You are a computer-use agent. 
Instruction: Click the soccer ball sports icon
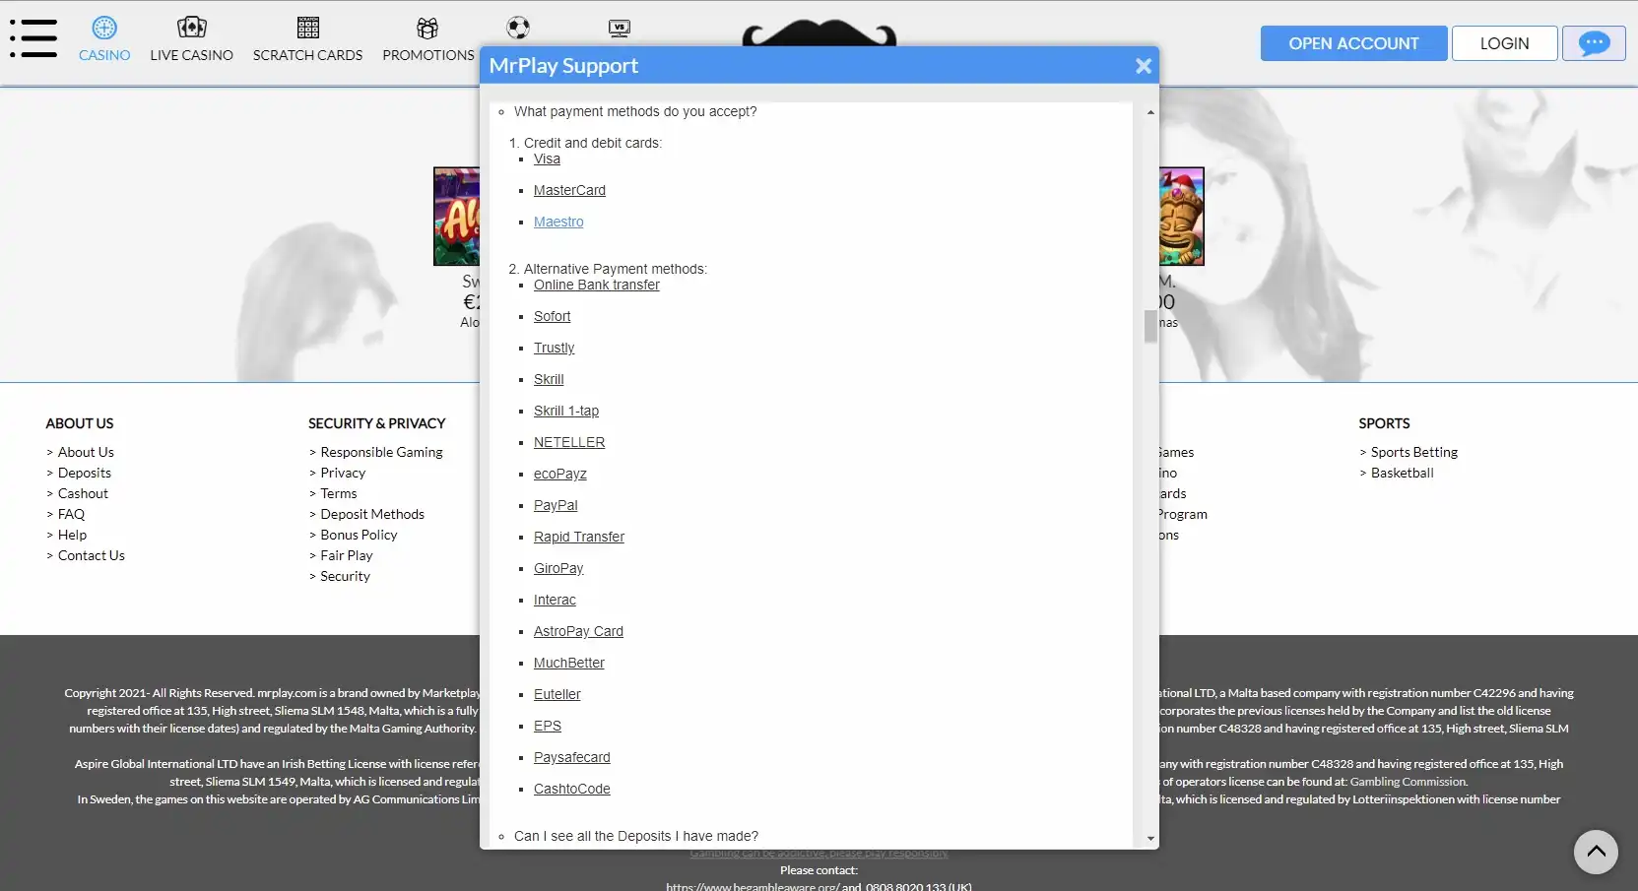518,28
